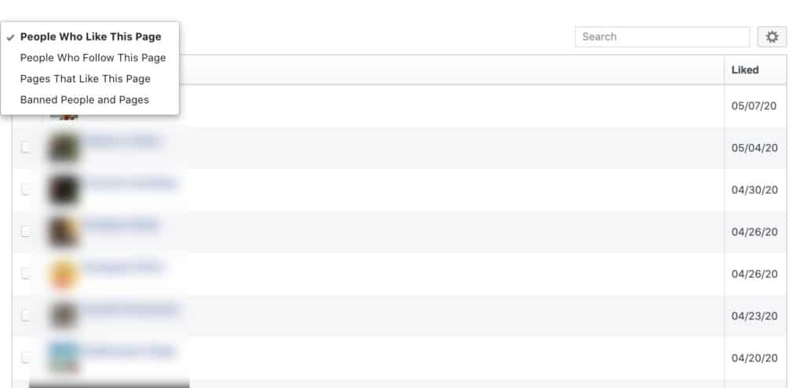Tick the checkbox for the 05/04/20 row
Viewport: 803px width, 388px height.
25,148
